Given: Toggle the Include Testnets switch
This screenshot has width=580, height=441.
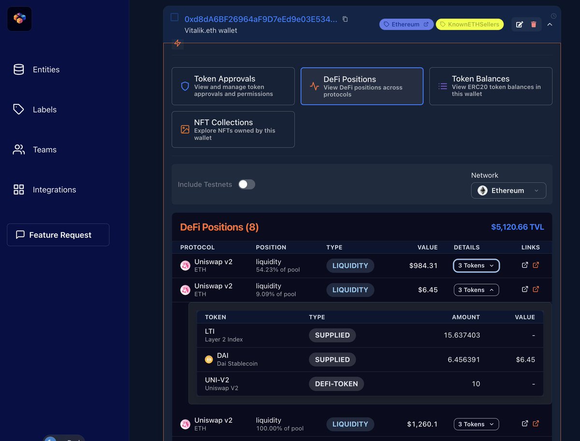Looking at the screenshot, I should tap(246, 184).
